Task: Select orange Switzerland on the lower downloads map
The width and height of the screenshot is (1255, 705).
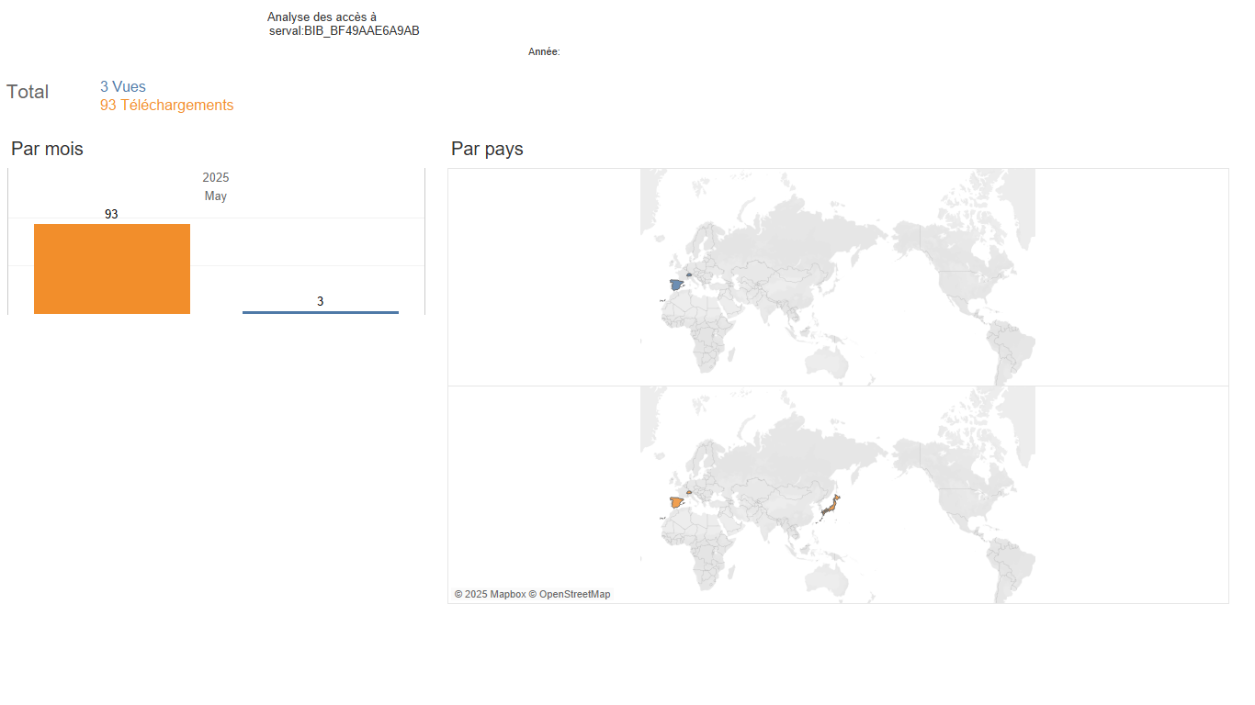Action: [688, 491]
